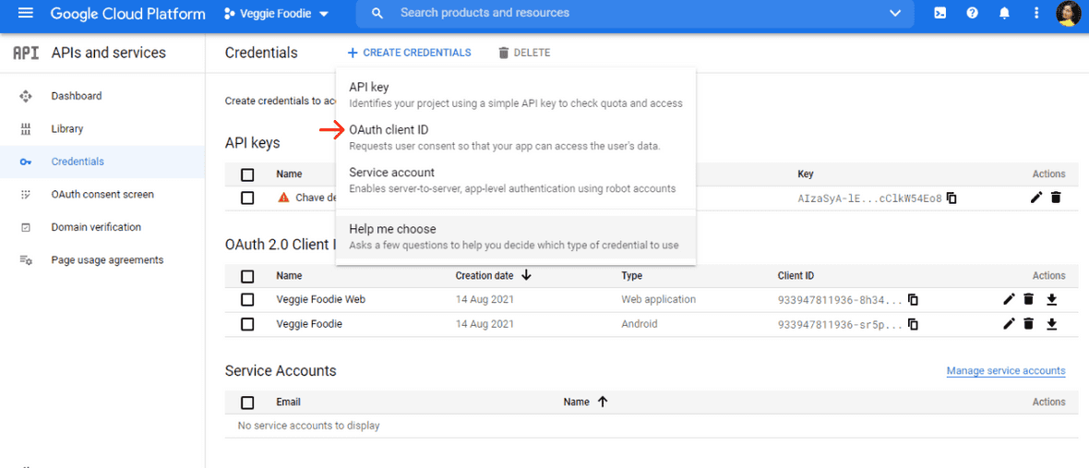Open the Manage service accounts link
The height and width of the screenshot is (468, 1089).
(x=1006, y=370)
